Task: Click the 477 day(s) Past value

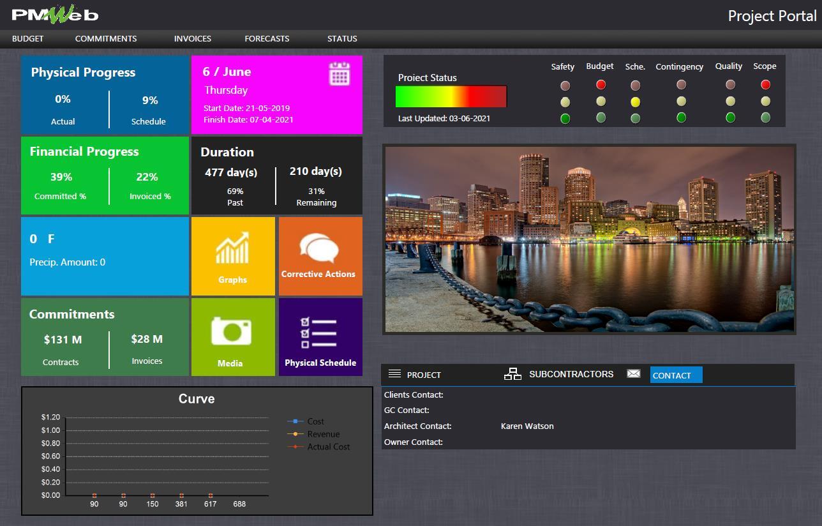Action: 231,172
